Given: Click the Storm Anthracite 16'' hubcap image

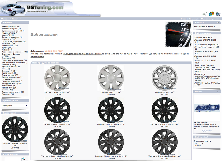Looking at the screenshot, I should click(165, 142).
